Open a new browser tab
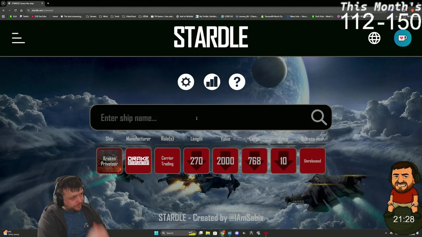This screenshot has height=237, width=422. (x=48, y=3)
